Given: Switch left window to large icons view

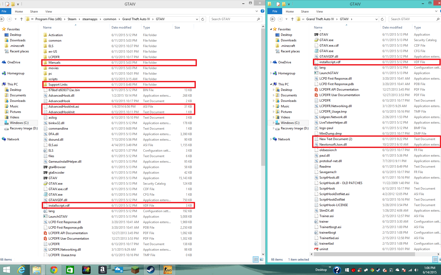Looking at the screenshot, I should (x=261, y=260).
